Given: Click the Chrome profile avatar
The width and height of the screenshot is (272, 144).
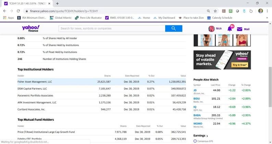Looking at the screenshot, I should pyautogui.click(x=260, y=11).
